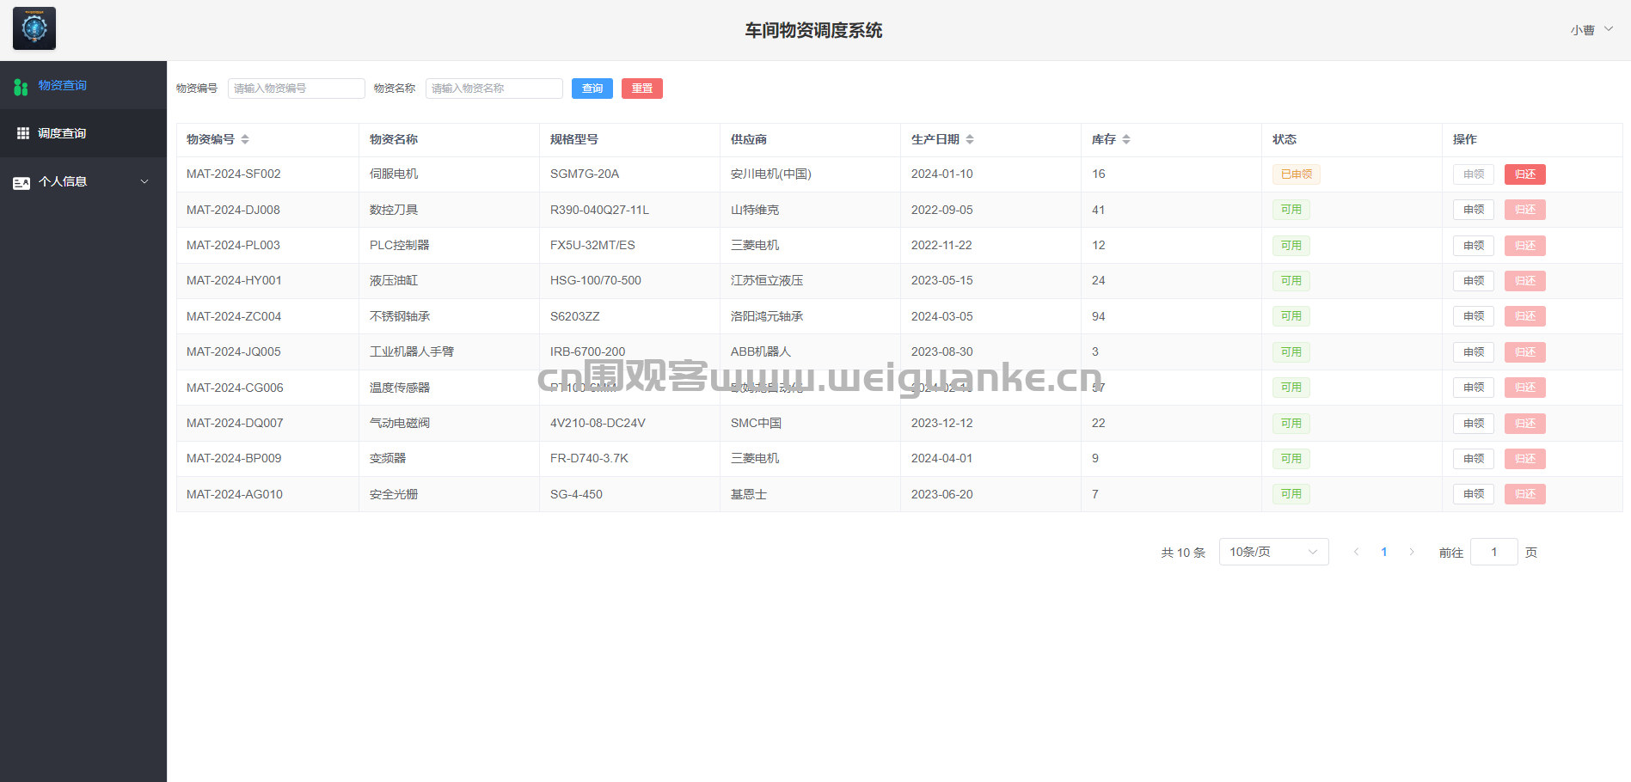Viewport: 1631px width, 782px height.
Task: Focus the 物资名称 input field
Action: pyautogui.click(x=494, y=89)
